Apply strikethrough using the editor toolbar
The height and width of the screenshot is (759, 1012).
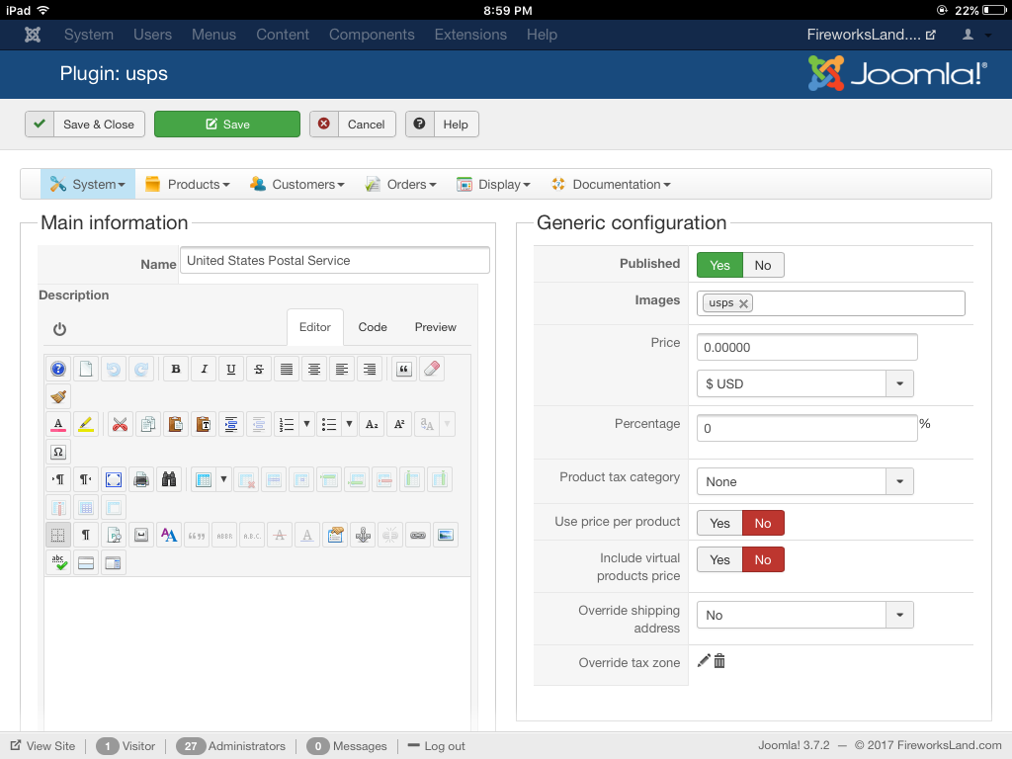point(259,370)
